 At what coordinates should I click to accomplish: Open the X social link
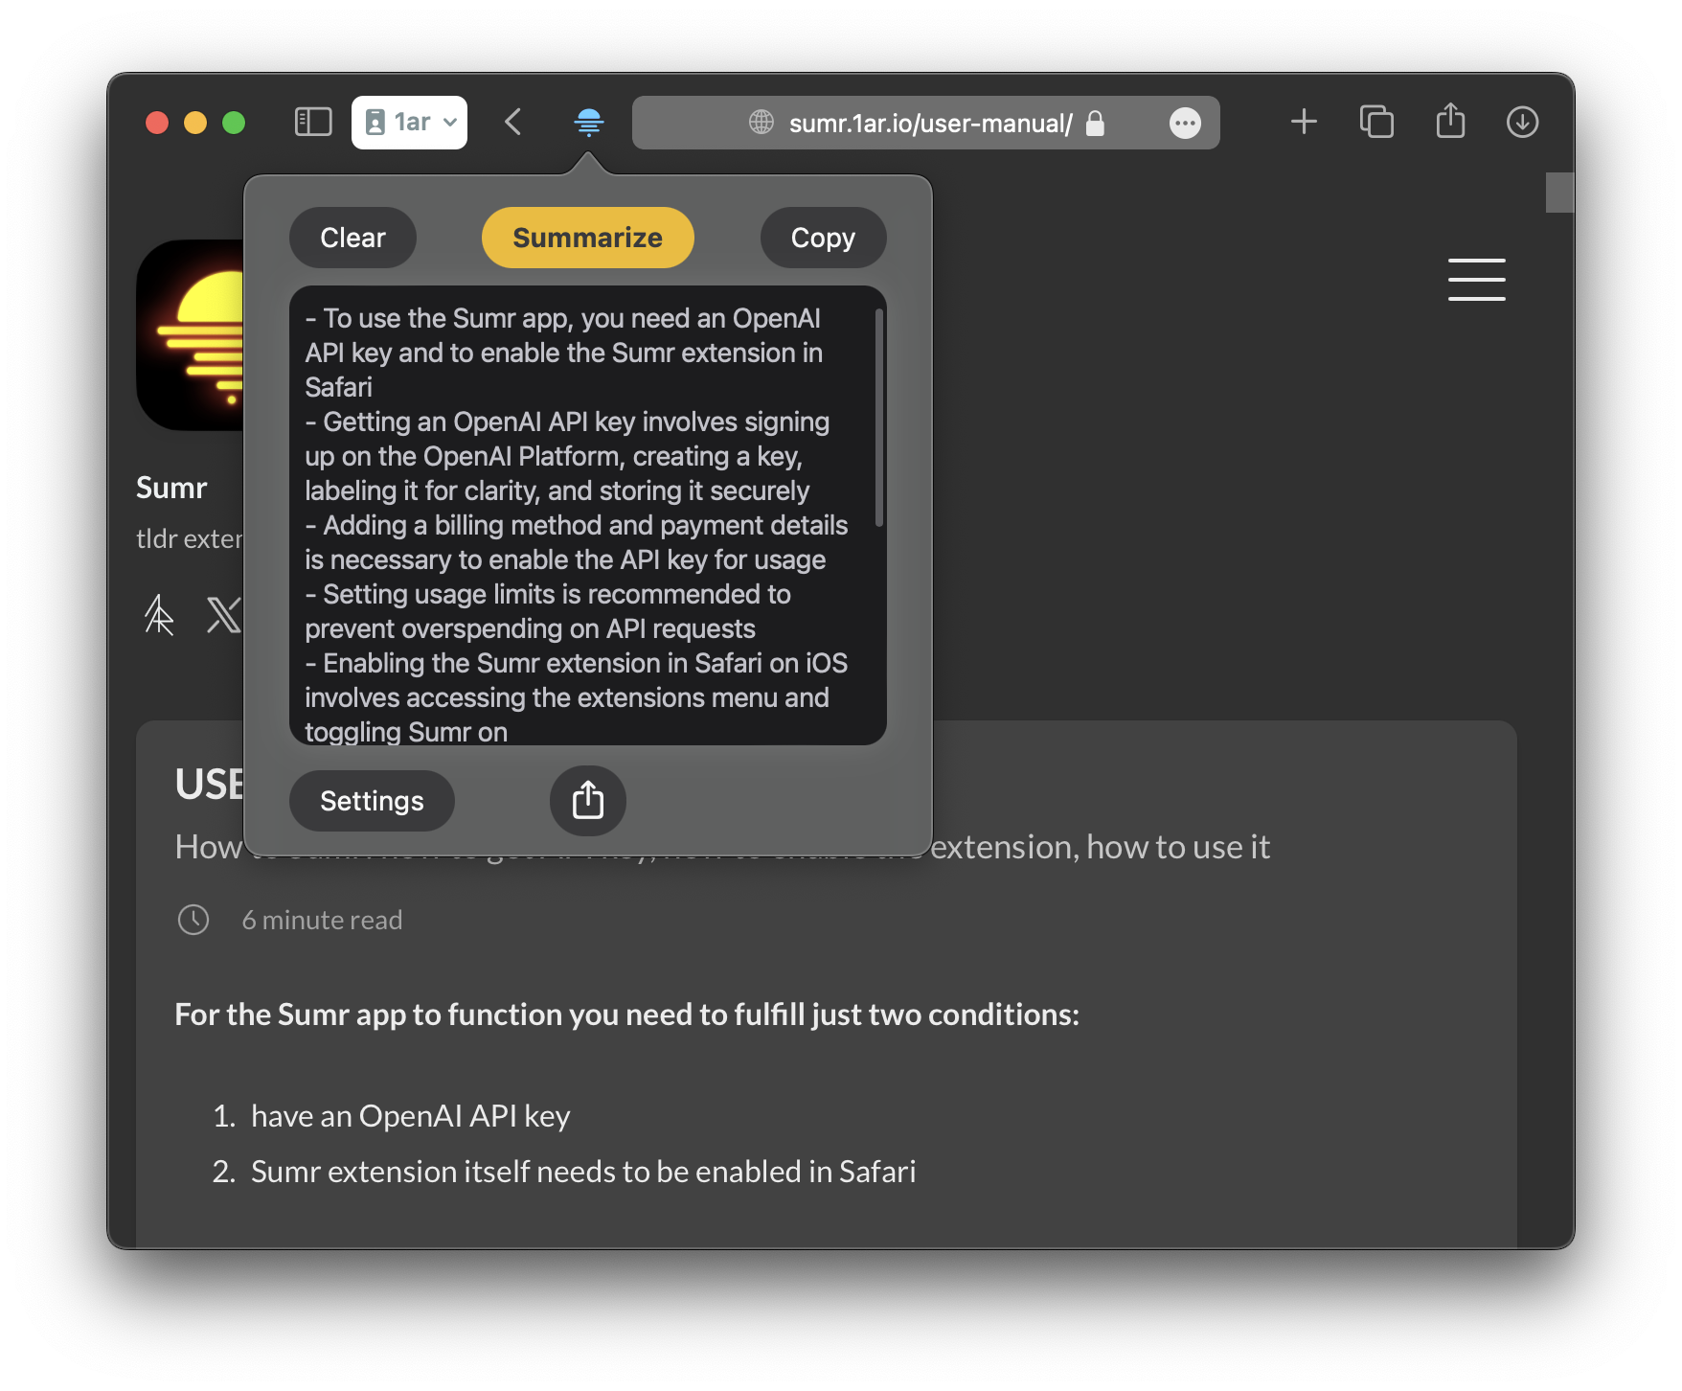point(224,615)
